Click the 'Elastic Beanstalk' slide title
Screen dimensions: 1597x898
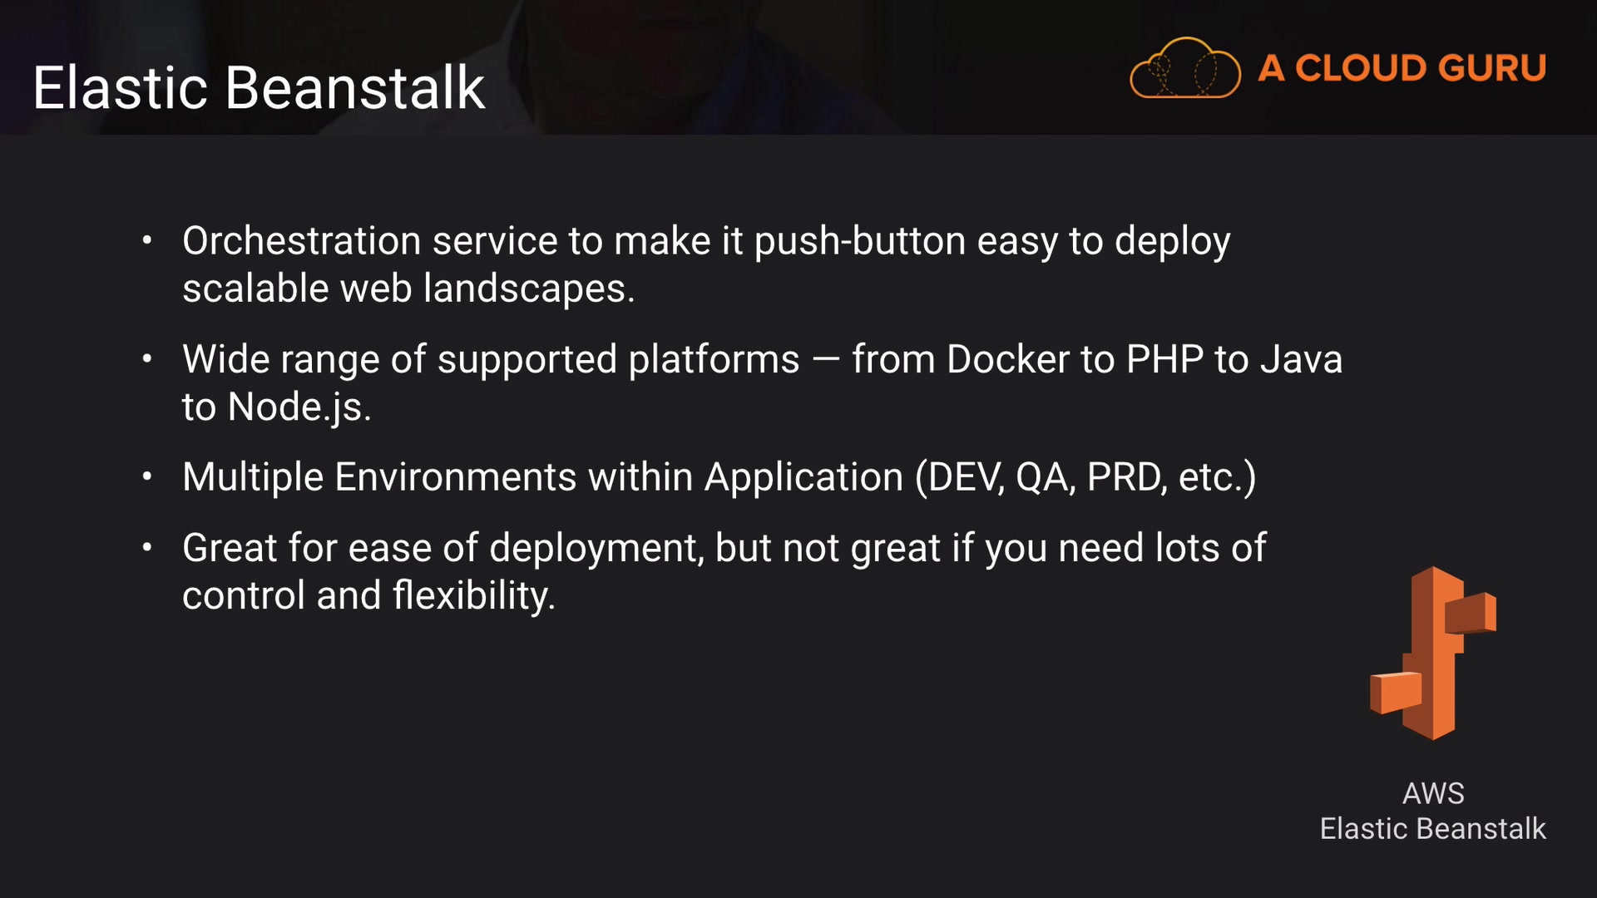[x=259, y=88]
